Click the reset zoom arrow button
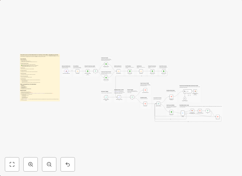 pyautogui.click(x=68, y=164)
